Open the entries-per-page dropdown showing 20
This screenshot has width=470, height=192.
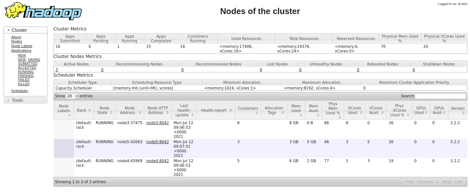pyautogui.click(x=72, y=96)
